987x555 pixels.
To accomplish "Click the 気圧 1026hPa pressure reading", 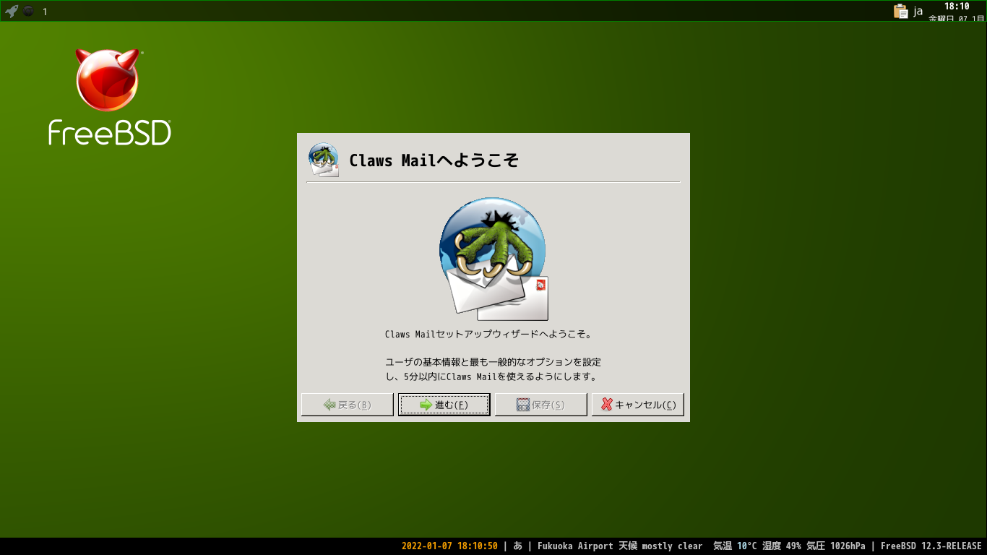I will pyautogui.click(x=835, y=546).
